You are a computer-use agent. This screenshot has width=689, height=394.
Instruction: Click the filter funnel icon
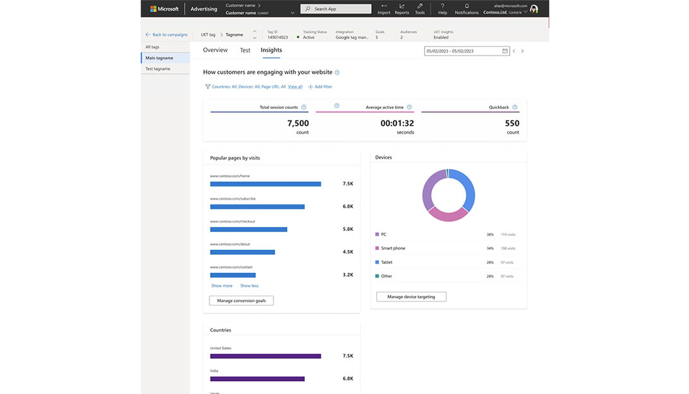point(207,87)
